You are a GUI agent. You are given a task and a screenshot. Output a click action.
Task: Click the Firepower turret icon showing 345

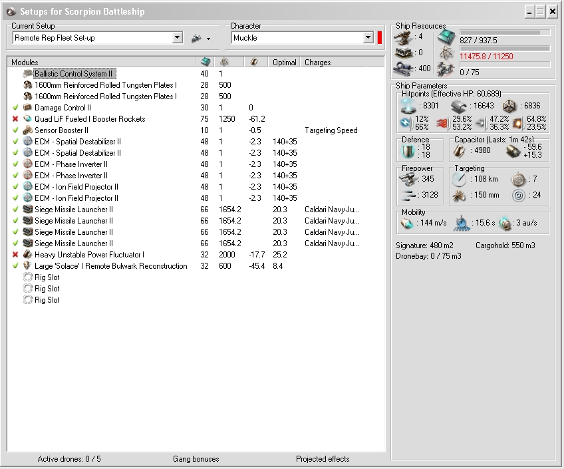408,179
